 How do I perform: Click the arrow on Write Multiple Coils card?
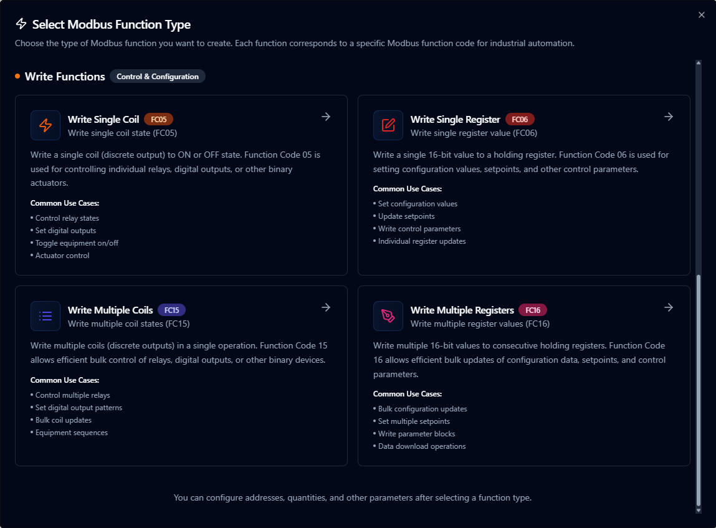pyautogui.click(x=325, y=307)
